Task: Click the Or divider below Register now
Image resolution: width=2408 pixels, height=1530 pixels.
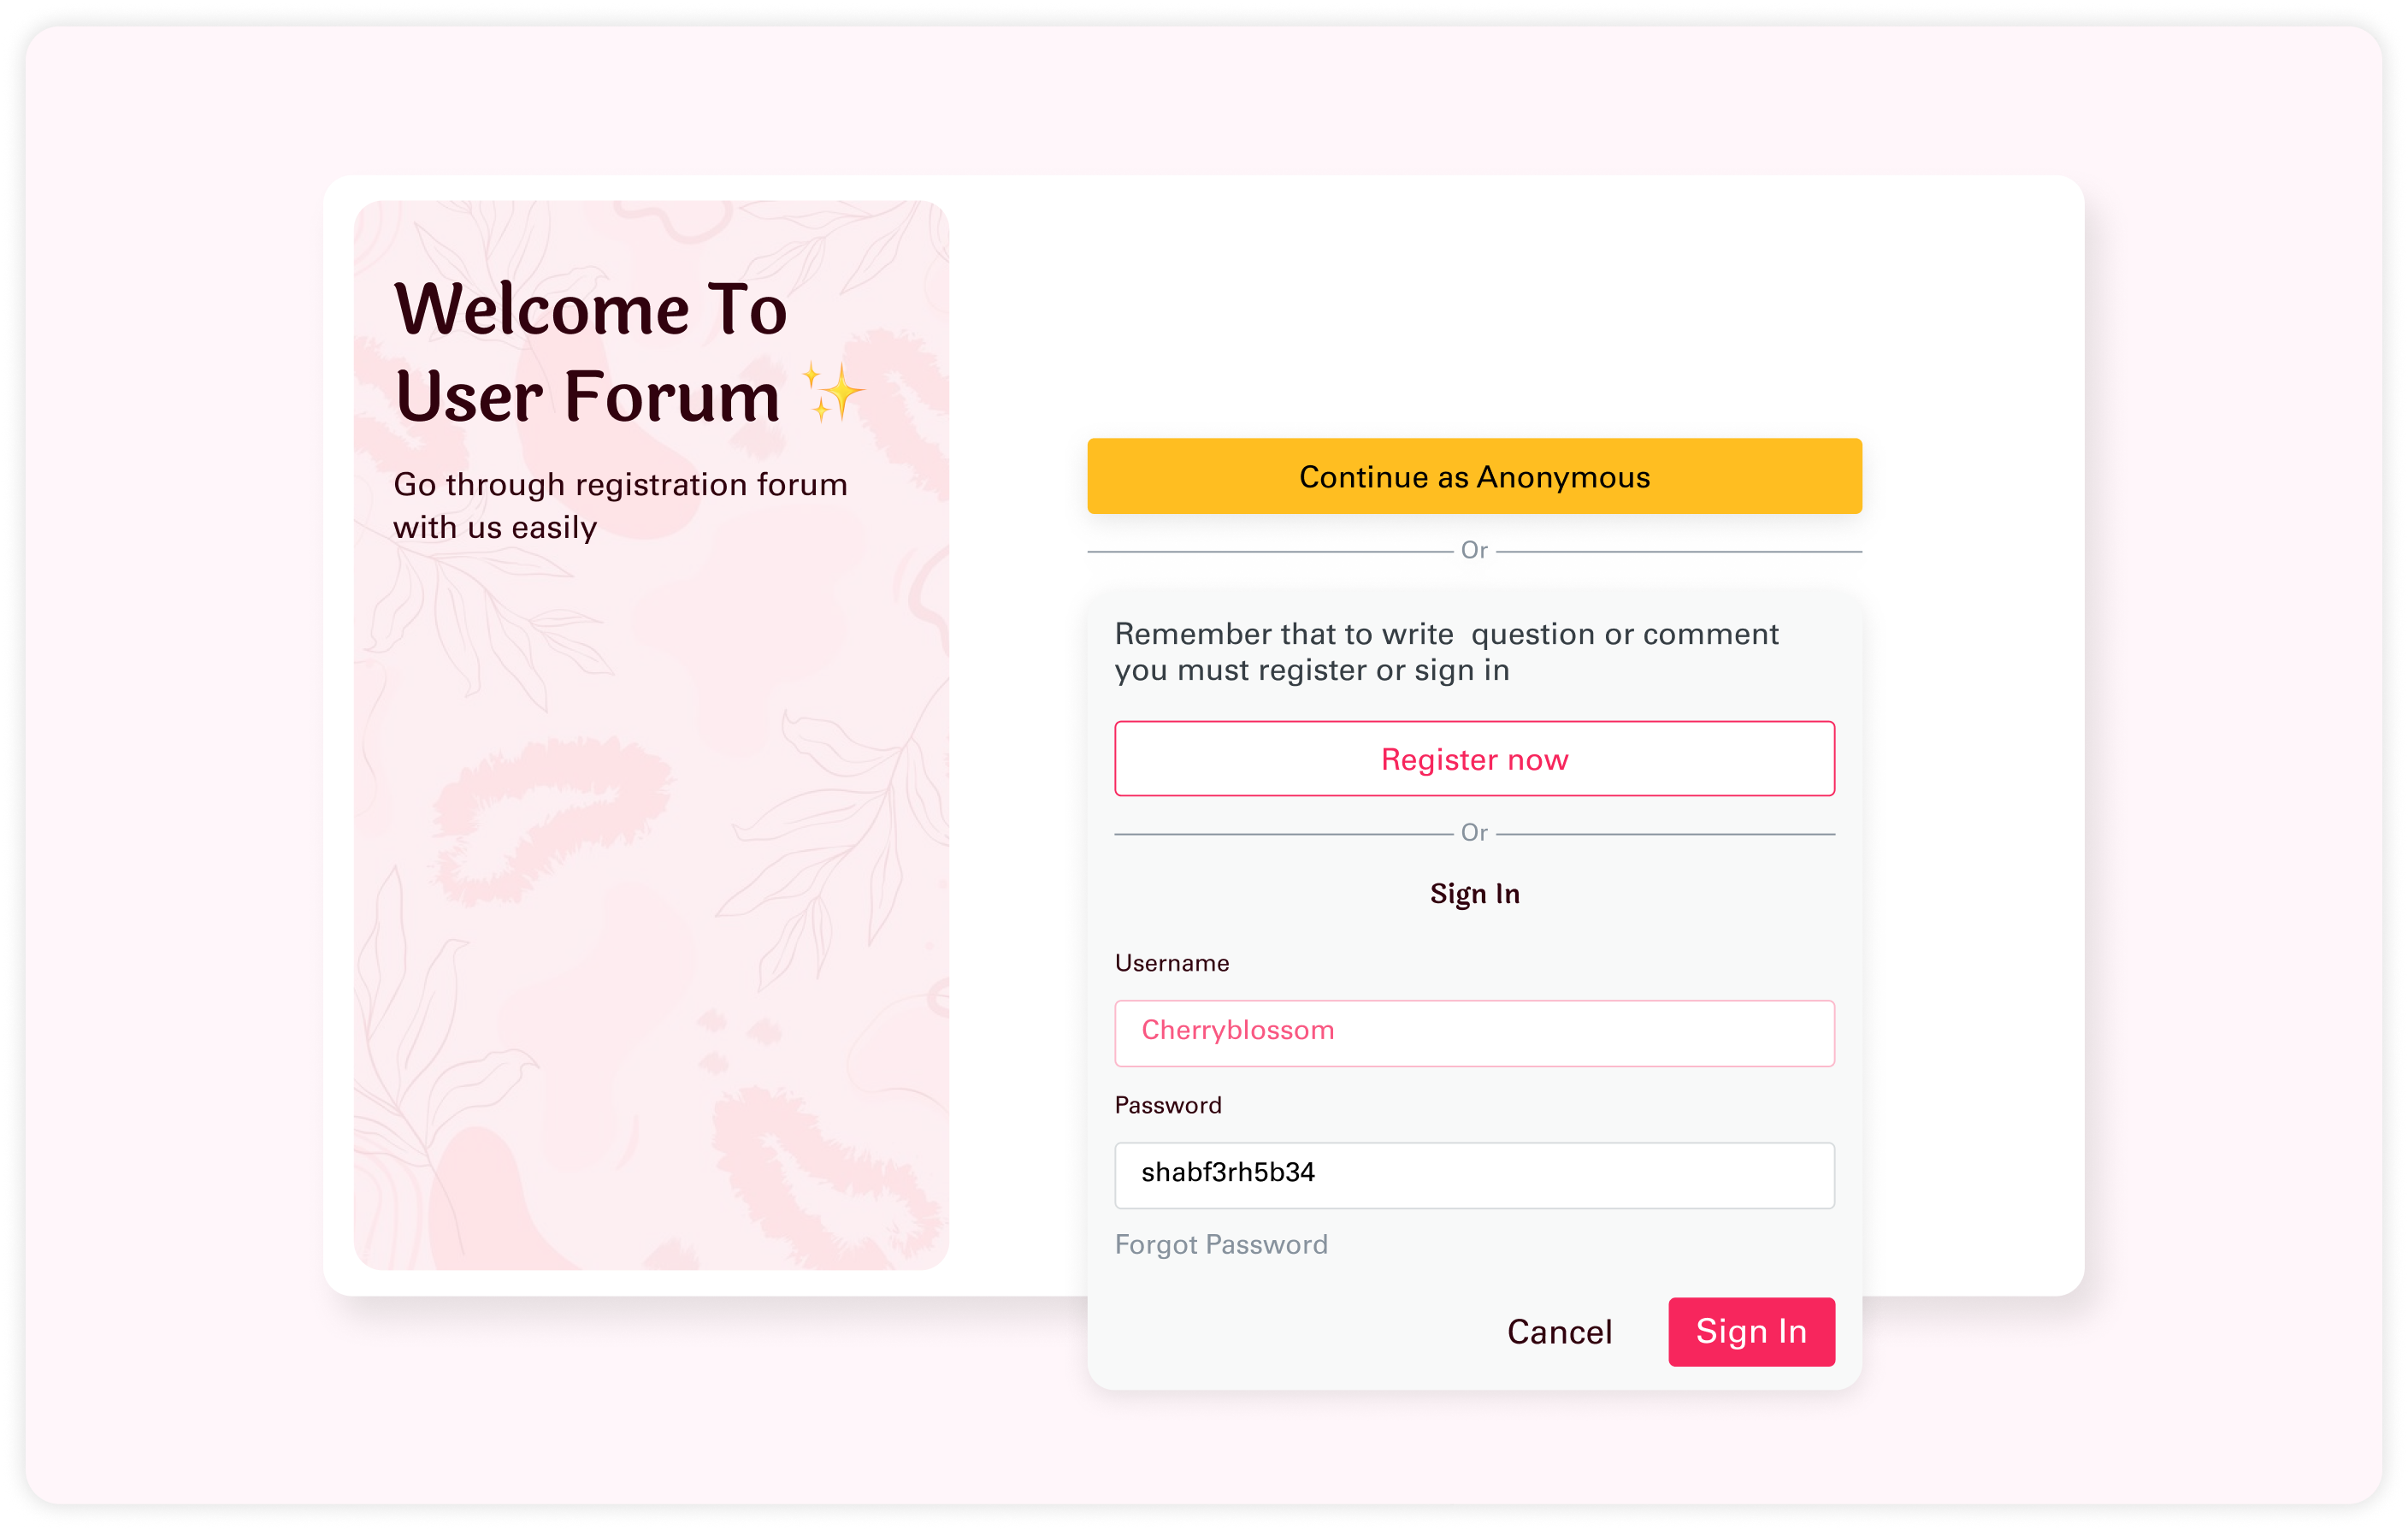Action: click(x=1474, y=832)
